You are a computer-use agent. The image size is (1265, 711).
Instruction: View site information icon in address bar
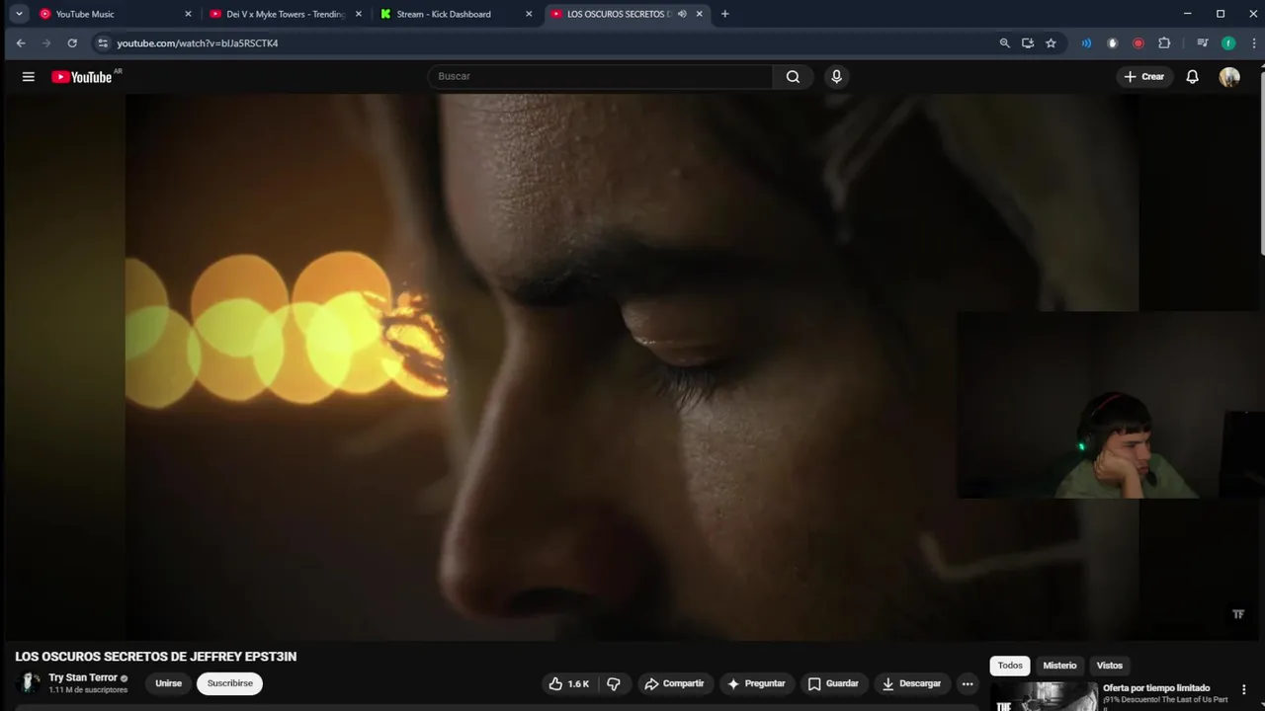coord(103,43)
